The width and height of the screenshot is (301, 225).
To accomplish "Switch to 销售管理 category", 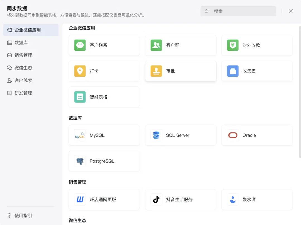I will [31, 55].
